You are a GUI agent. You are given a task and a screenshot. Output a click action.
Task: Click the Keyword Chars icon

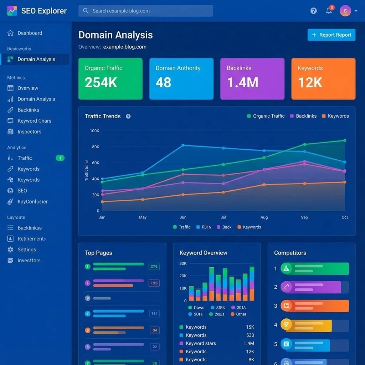point(10,120)
